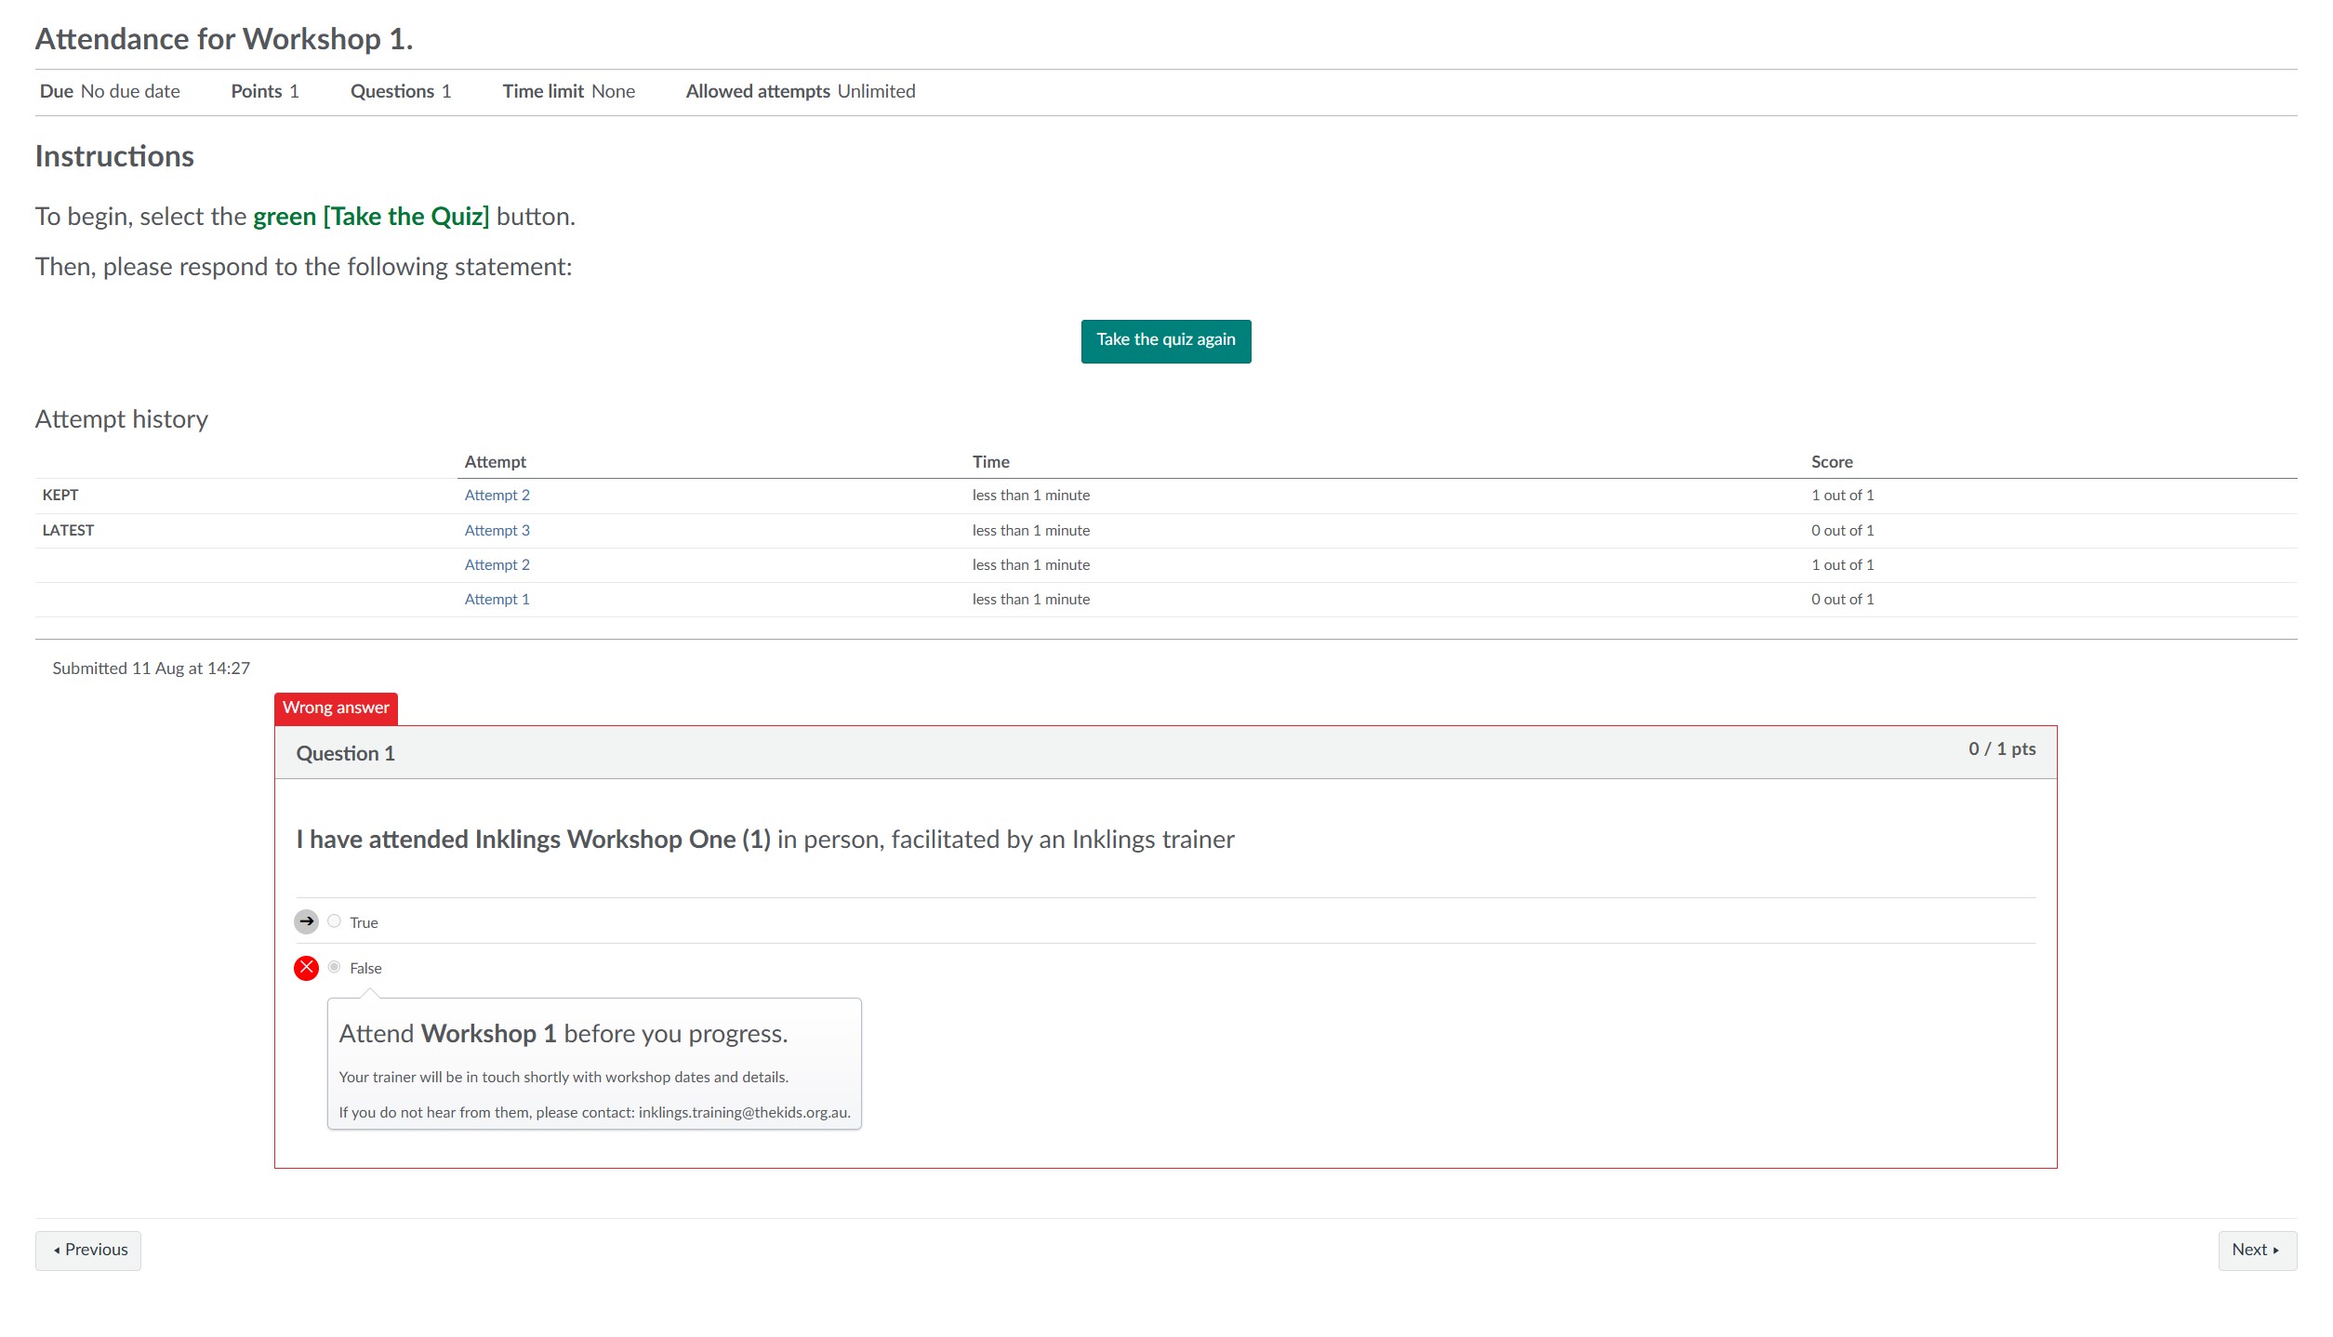Click the Attend Workshop 1 feedback message
Viewport: 2333px width, 1337px height.
tap(563, 1034)
